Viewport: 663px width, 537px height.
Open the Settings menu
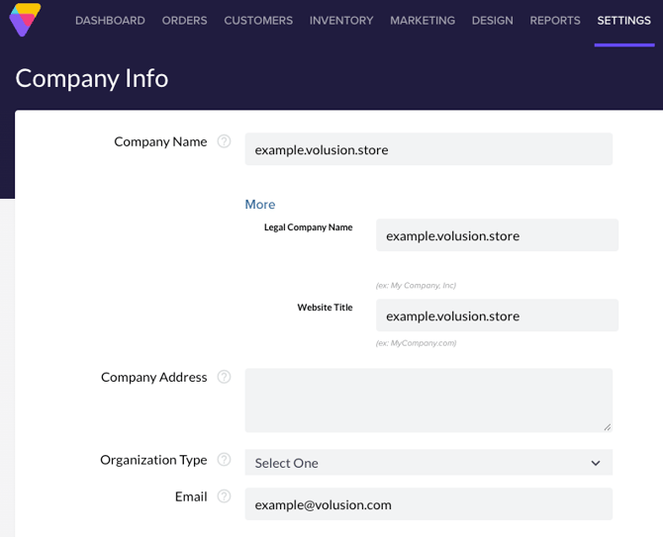coord(623,21)
